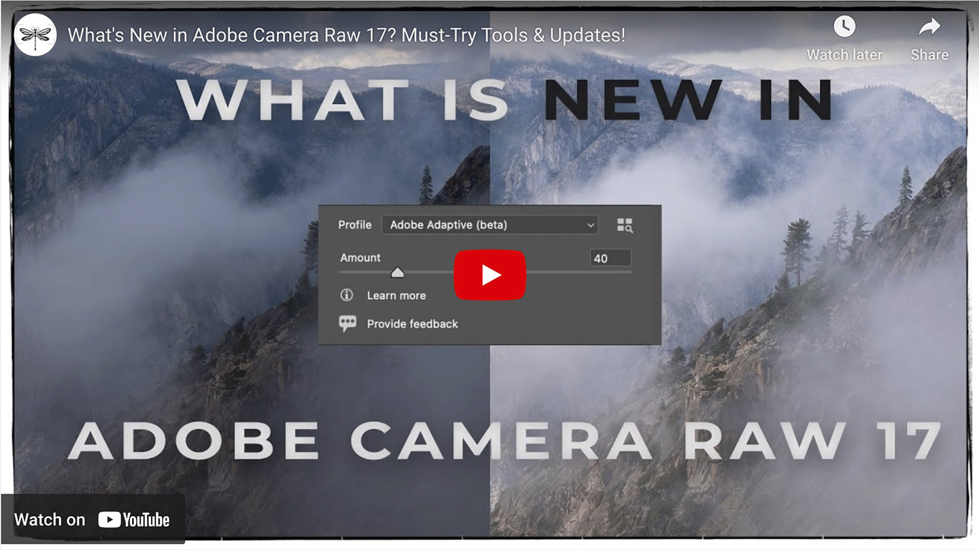
Task: Open the video title link
Action: pos(346,35)
